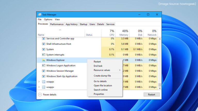Sort by the Disk column header
The image size is (198, 111).
(140, 35)
